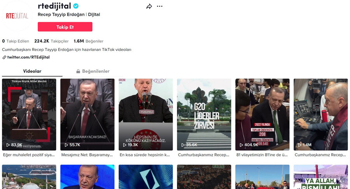Viewport: 350px width, 189px height.
Task: Click the blue verified badge
Action: [76, 6]
